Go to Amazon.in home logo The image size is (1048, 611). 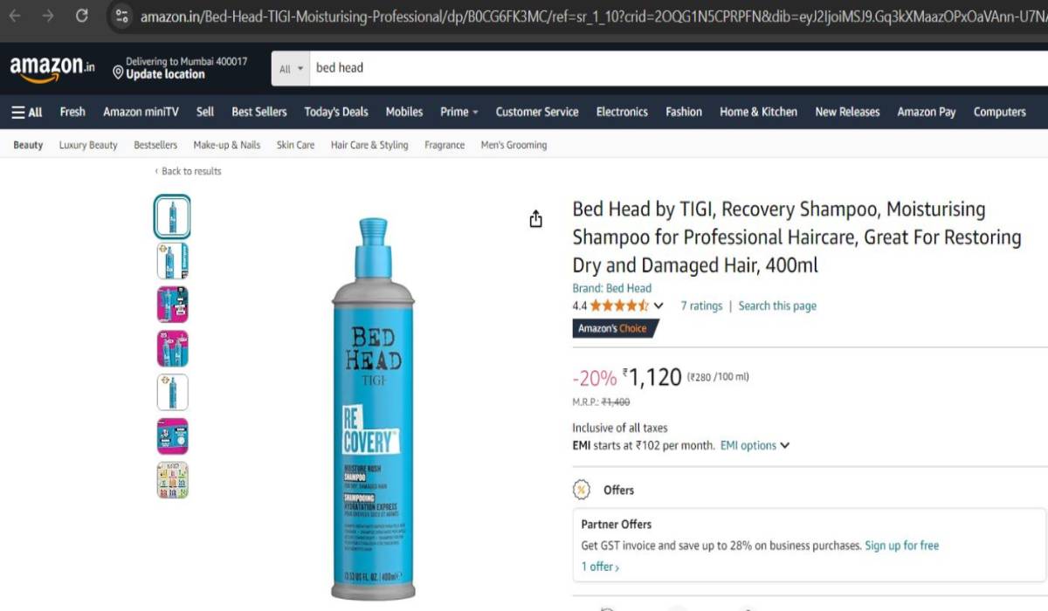52,69
